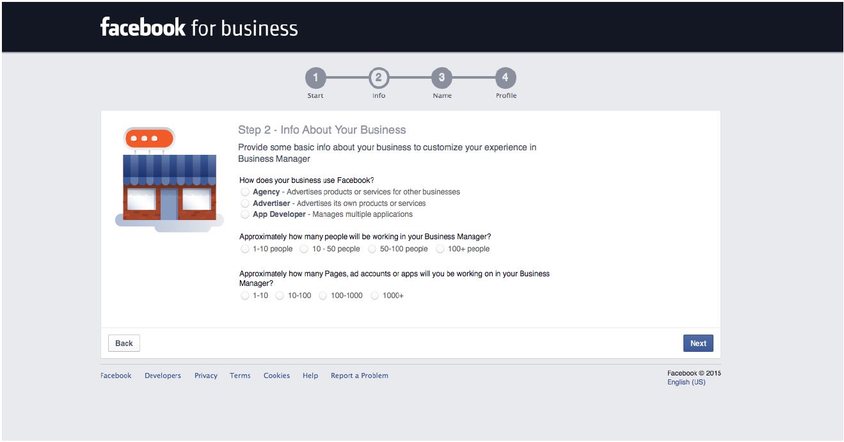Image resolution: width=844 pixels, height=442 pixels.
Task: Pick 1-10 people working option
Action: coord(245,249)
